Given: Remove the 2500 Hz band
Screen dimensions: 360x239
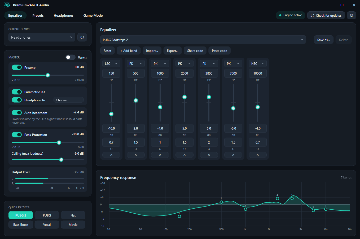Looking at the screenshot, I should [x=185, y=155].
